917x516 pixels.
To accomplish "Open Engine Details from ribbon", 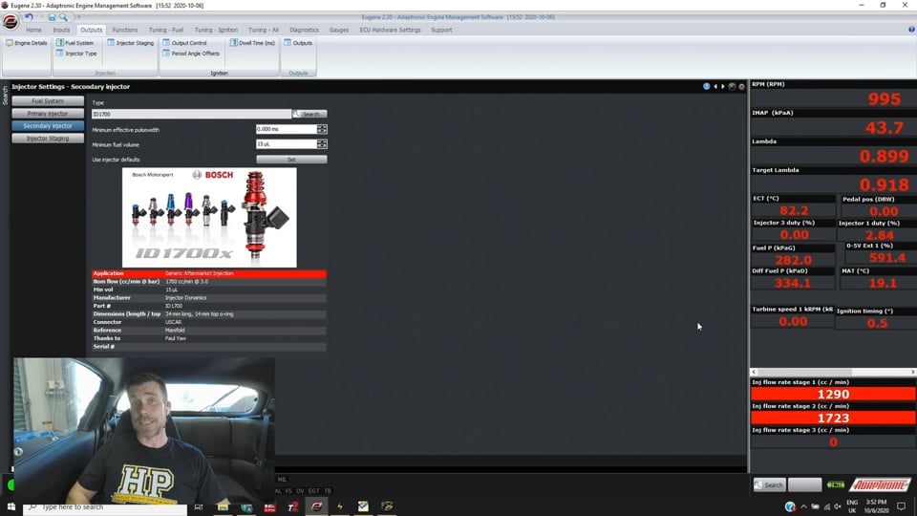I will pos(27,43).
